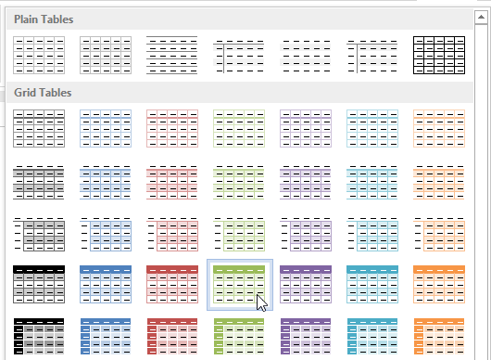Pick red Grid Table 5 Dark style
Image resolution: width=491 pixels, height=360 pixels.
(x=172, y=337)
